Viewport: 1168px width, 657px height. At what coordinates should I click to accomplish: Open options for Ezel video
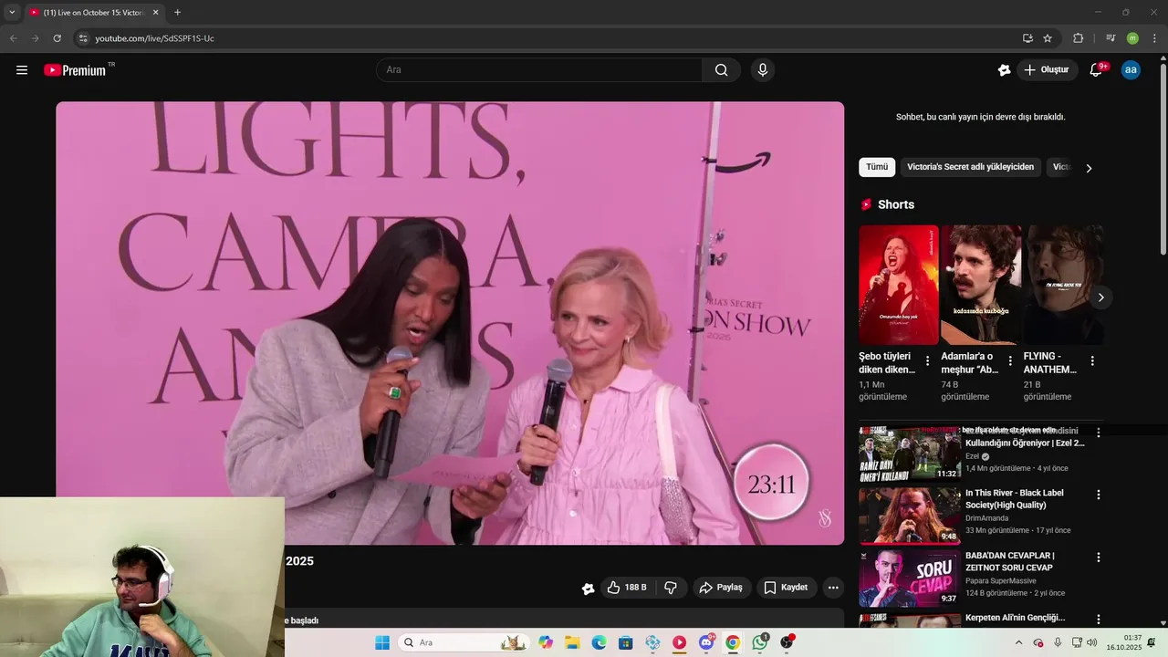point(1099,433)
